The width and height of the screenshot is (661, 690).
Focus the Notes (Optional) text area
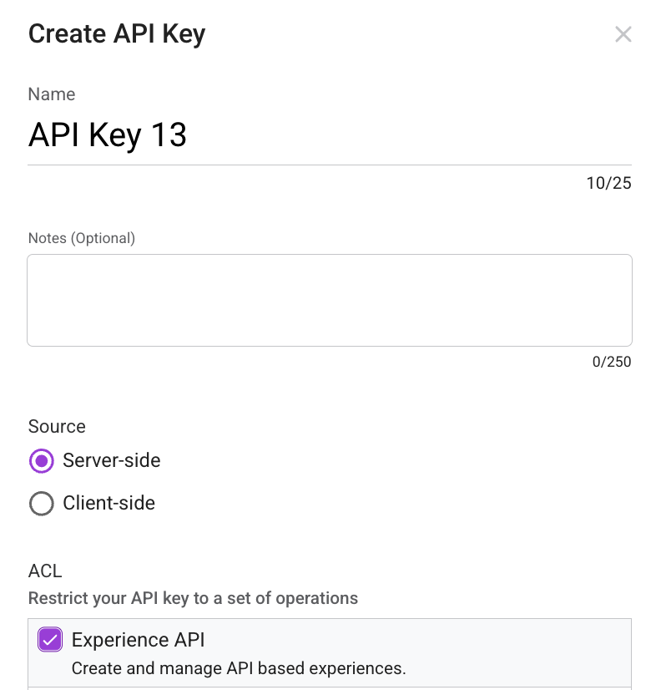(329, 300)
